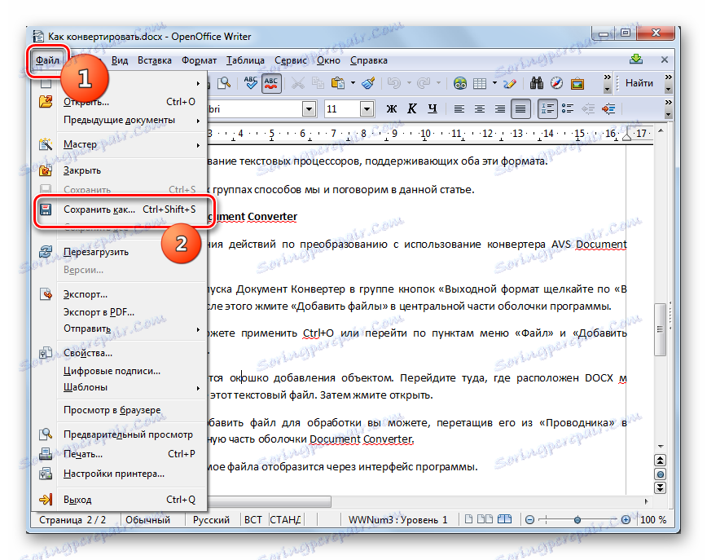Click the horizontal scrollbar thumb
The height and width of the screenshot is (560, 707).
pyautogui.click(x=269, y=501)
